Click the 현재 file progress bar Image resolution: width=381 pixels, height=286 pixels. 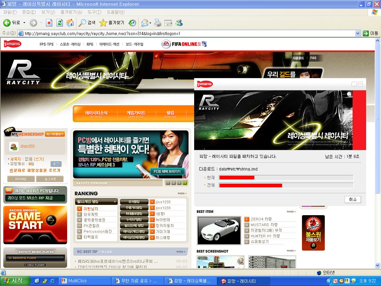click(x=286, y=177)
